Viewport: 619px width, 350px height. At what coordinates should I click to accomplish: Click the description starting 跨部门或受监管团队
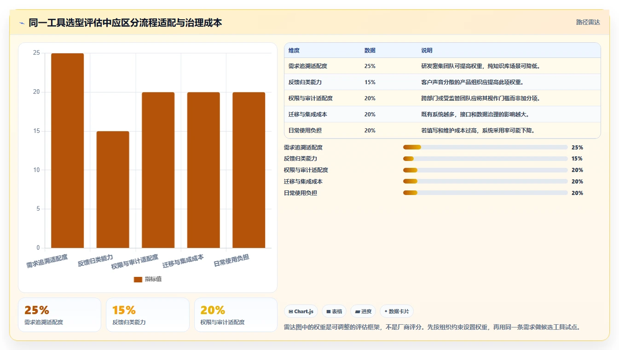tap(481, 98)
